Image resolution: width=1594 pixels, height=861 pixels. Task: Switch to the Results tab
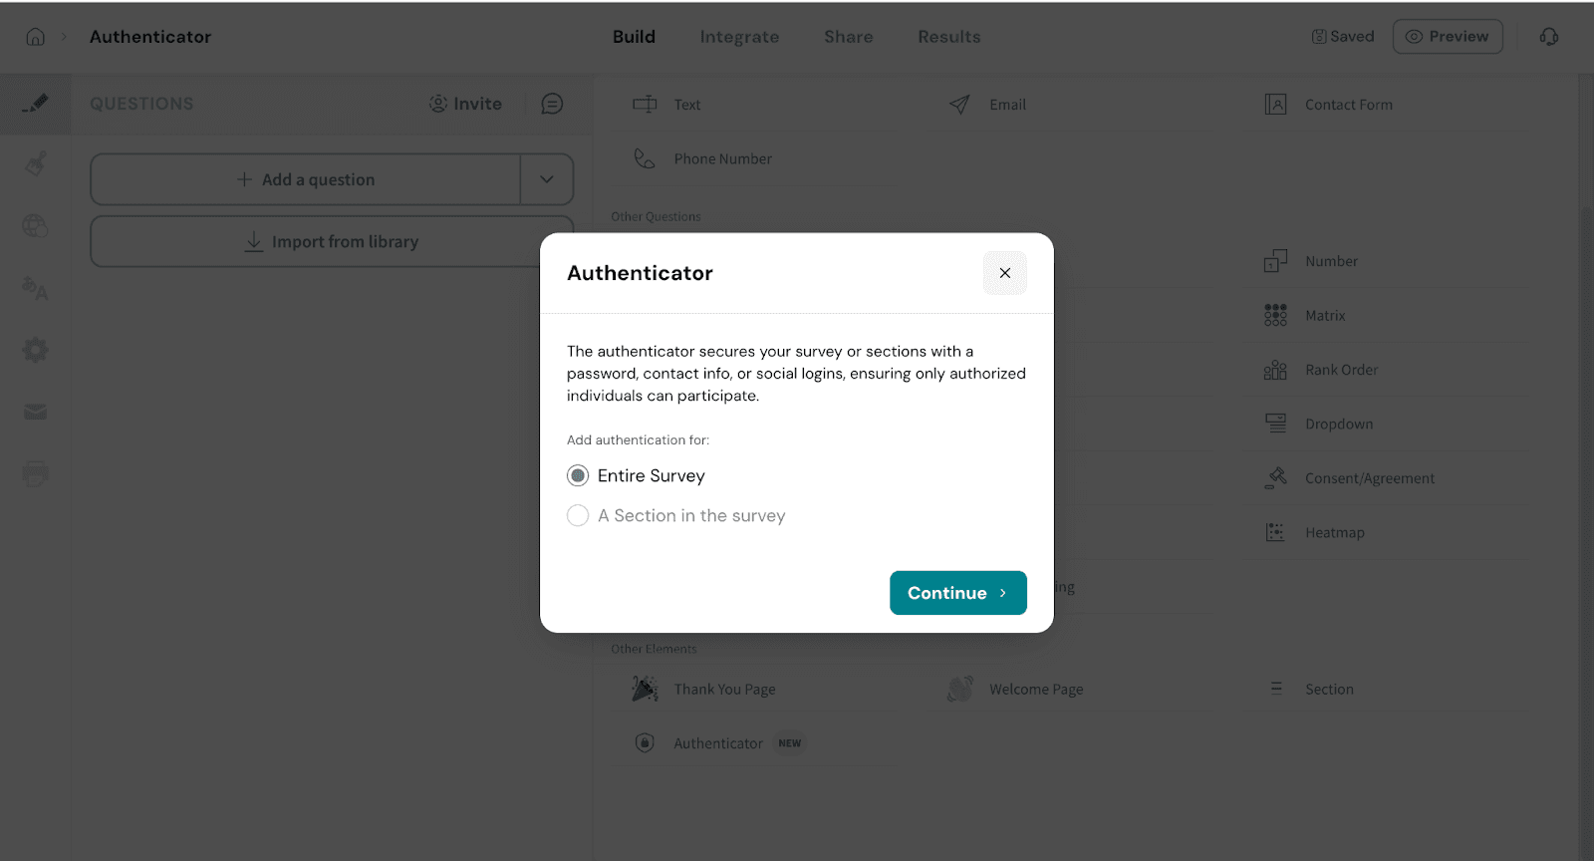tap(948, 37)
